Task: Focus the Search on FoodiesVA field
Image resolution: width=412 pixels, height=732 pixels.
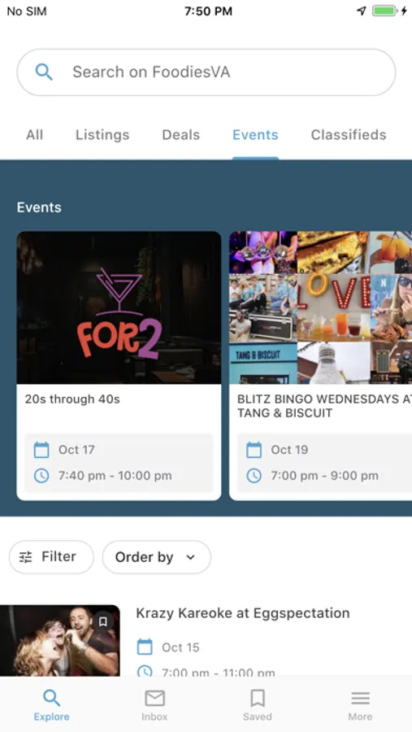Action: 206,72
